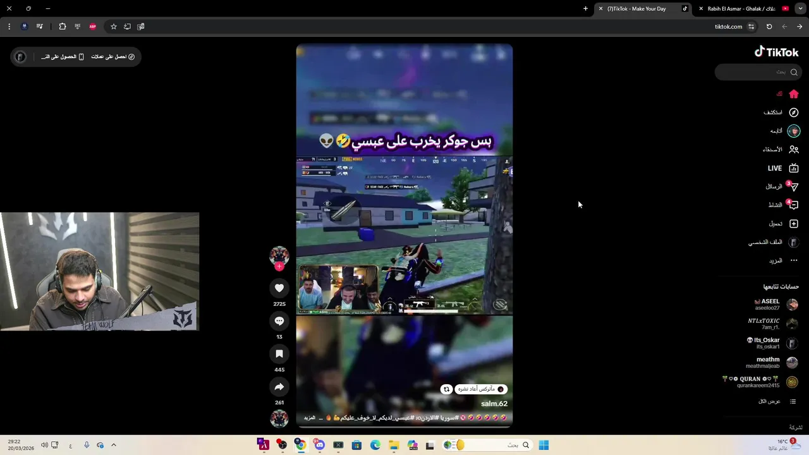Open the media control music-list icon

pos(40,27)
